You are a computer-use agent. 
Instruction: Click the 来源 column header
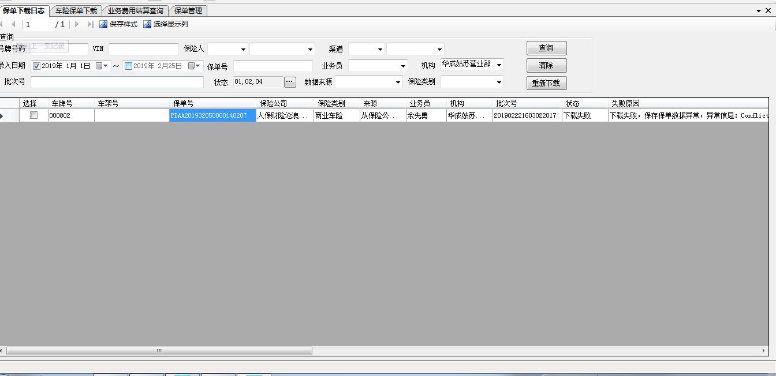coord(383,103)
